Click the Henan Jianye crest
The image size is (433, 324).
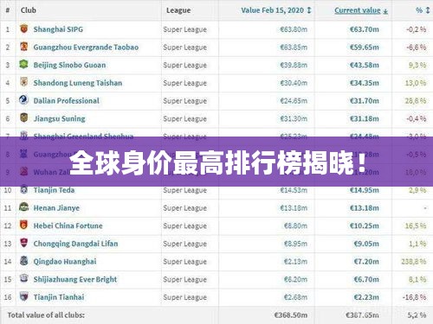coord(24,207)
